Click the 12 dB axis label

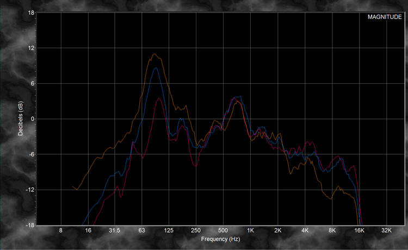point(31,48)
